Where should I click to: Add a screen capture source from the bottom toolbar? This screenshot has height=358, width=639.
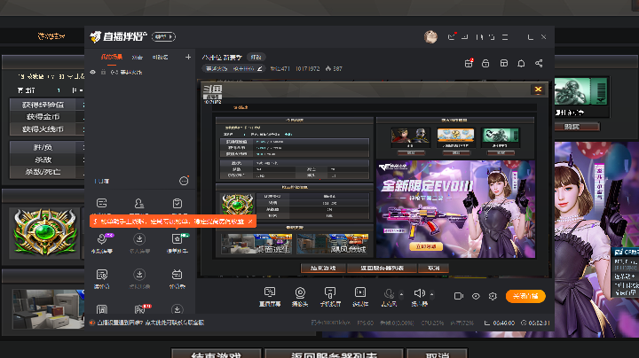coord(270,297)
